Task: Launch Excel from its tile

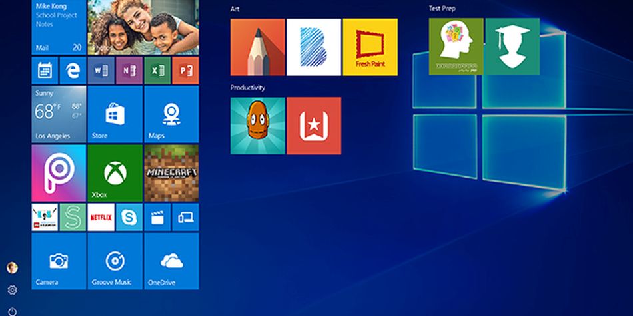Action: [157, 71]
